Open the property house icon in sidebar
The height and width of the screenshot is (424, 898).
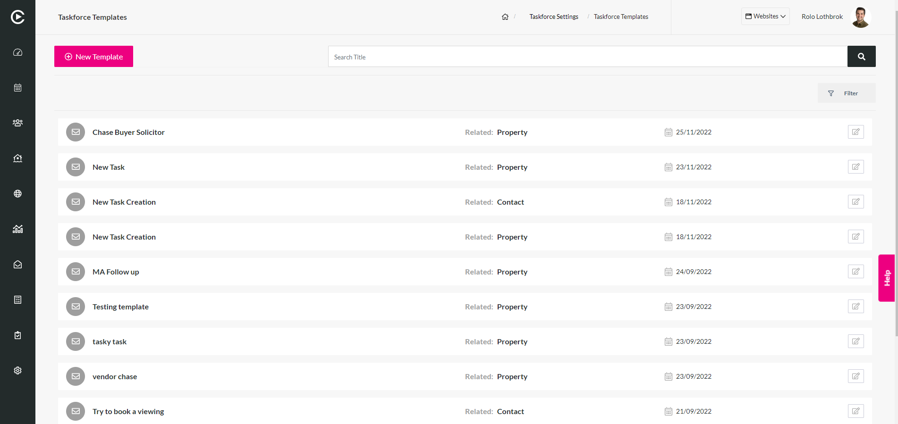click(x=17, y=158)
